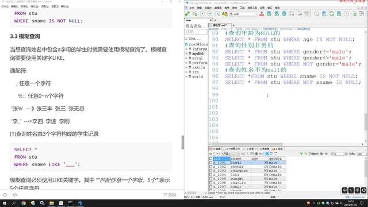Click the sname column header in results
This screenshot has width=368, height=207.
240,159
